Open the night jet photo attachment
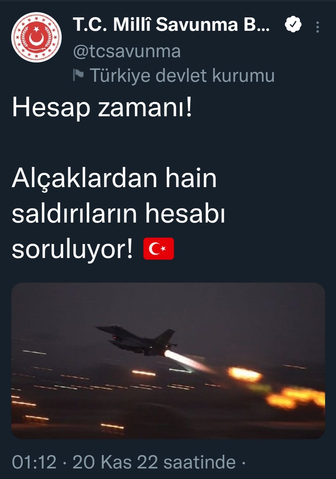This screenshot has width=336, height=479. (168, 361)
